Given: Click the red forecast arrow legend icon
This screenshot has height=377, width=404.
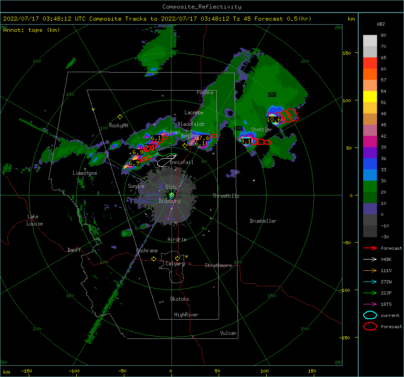Looking at the screenshot, I should 370,248.
